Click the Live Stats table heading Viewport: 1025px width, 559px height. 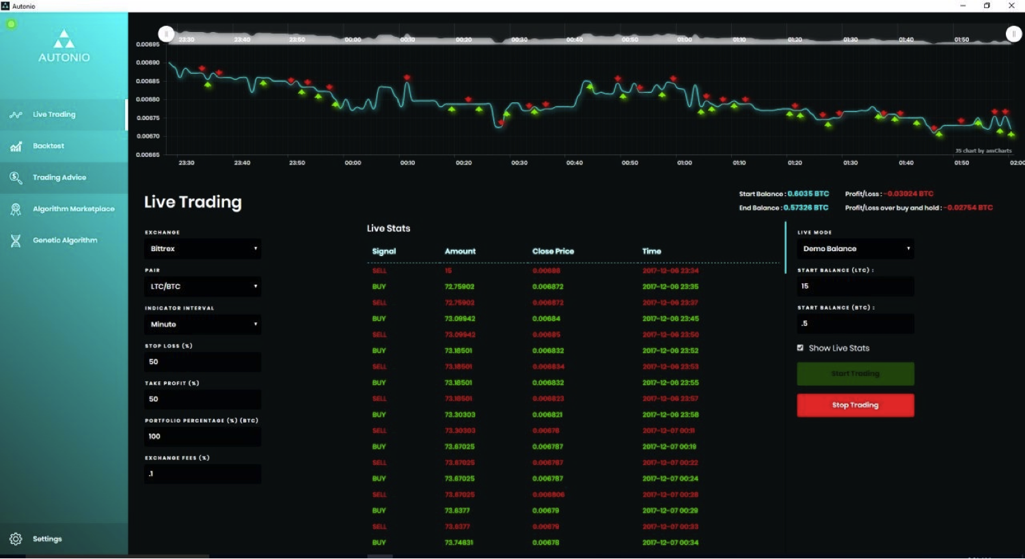point(388,229)
